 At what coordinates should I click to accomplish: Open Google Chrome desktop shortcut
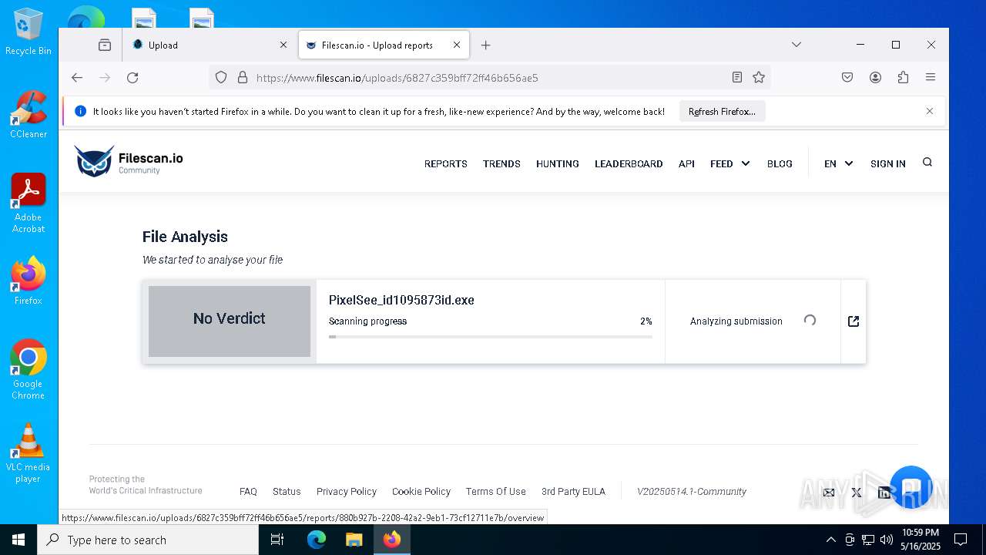tap(29, 370)
